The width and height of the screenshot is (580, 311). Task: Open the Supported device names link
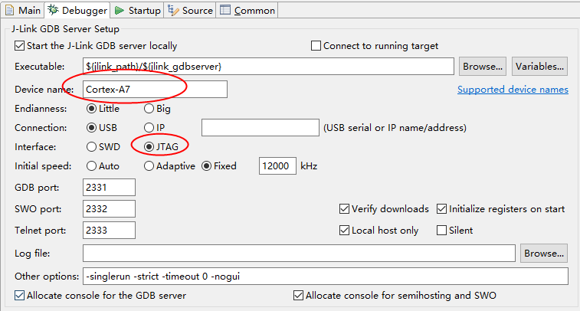click(513, 89)
